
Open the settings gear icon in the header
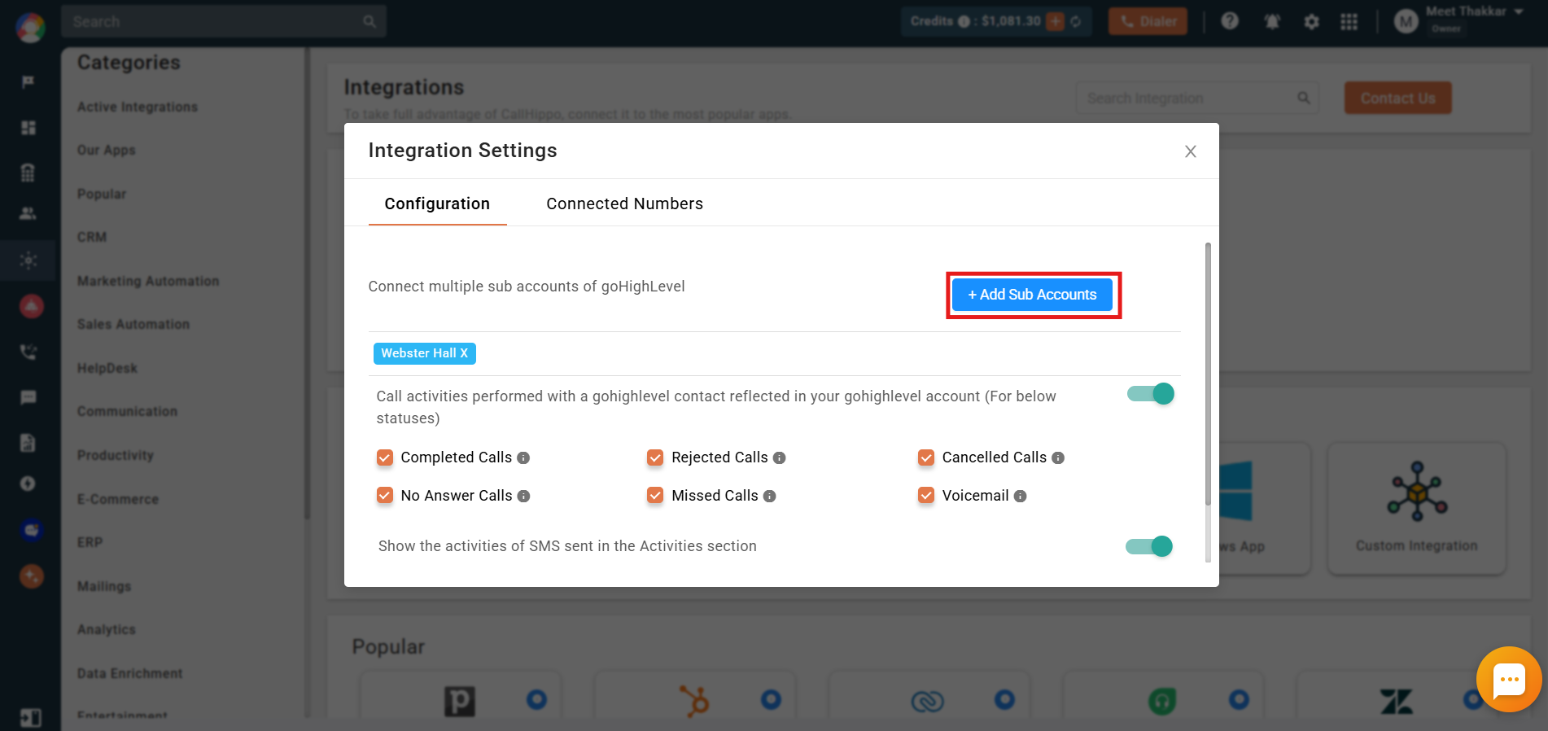click(1311, 22)
